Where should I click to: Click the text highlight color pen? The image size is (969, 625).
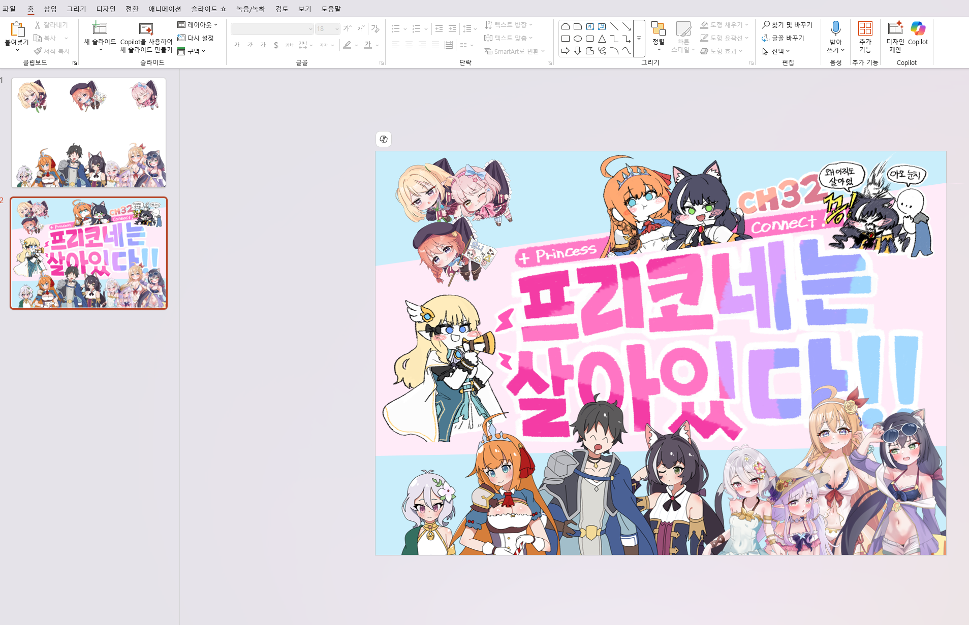347,45
